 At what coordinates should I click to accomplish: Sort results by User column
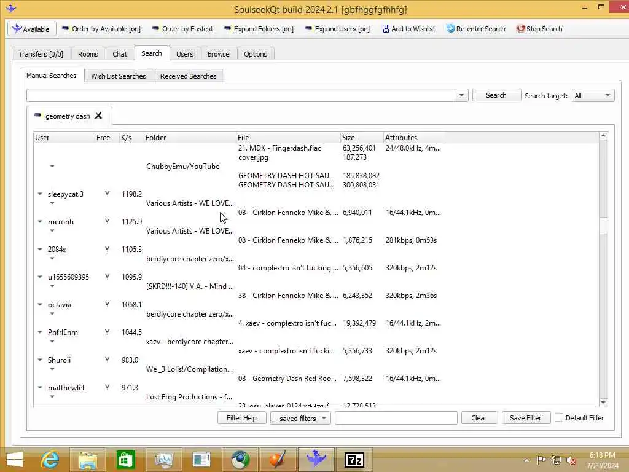64,137
